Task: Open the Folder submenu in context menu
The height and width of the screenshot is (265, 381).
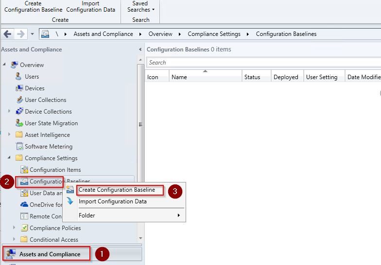Action: (124, 215)
